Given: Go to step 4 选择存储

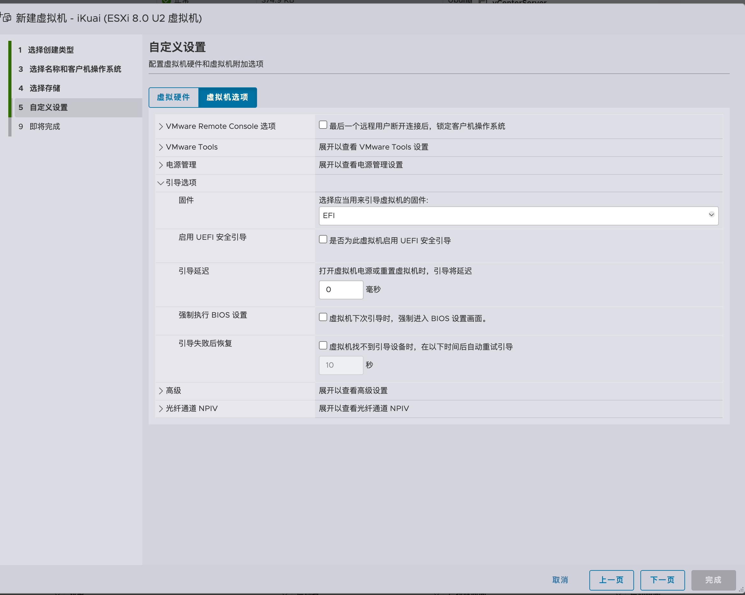Looking at the screenshot, I should point(45,88).
